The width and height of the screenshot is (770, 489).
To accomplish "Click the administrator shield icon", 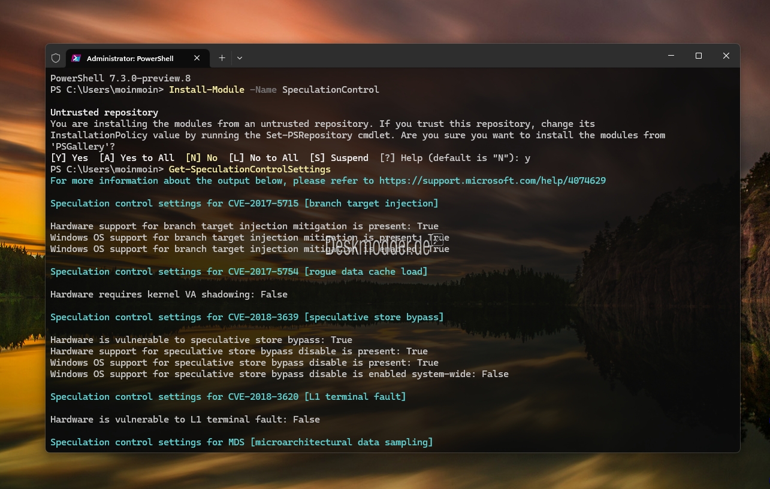I will click(56, 58).
